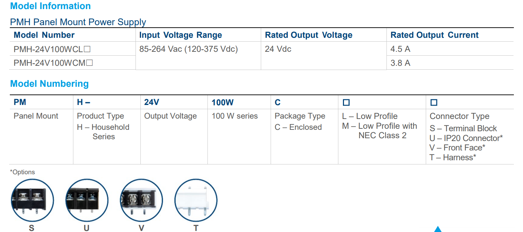523x232 pixels.
Task: Click the square box above Connector Type
Action: tap(434, 103)
